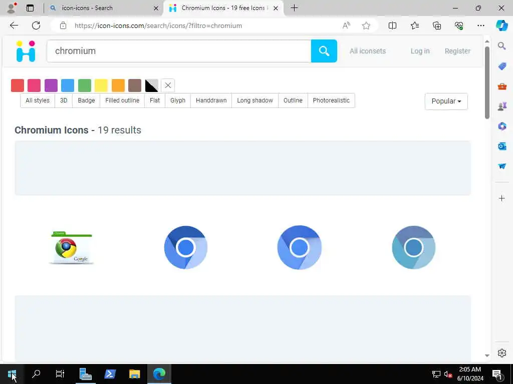The height and width of the screenshot is (384, 513).
Task: View site information lock icon
Action: click(x=63, y=25)
